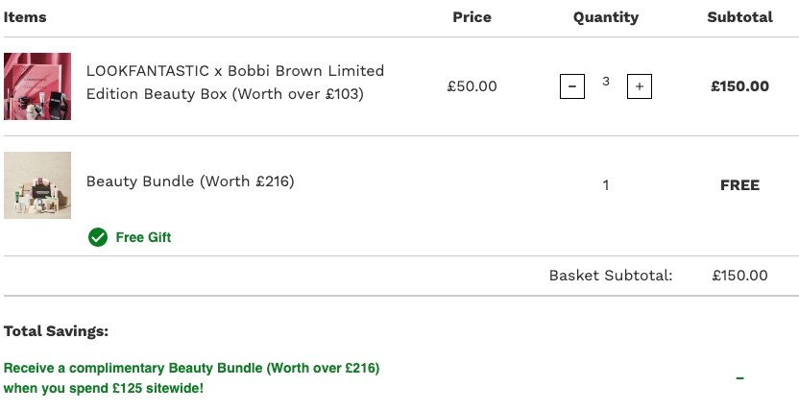Decrease Bobbi Brown Beauty Box quantity with minus
Viewport: 799px width, 411px height.
coord(571,86)
